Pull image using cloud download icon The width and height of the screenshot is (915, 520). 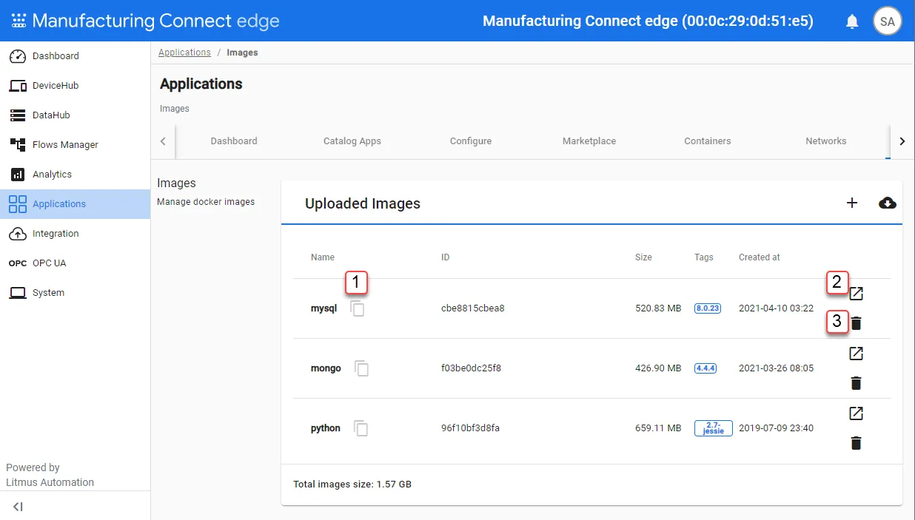[x=888, y=203]
